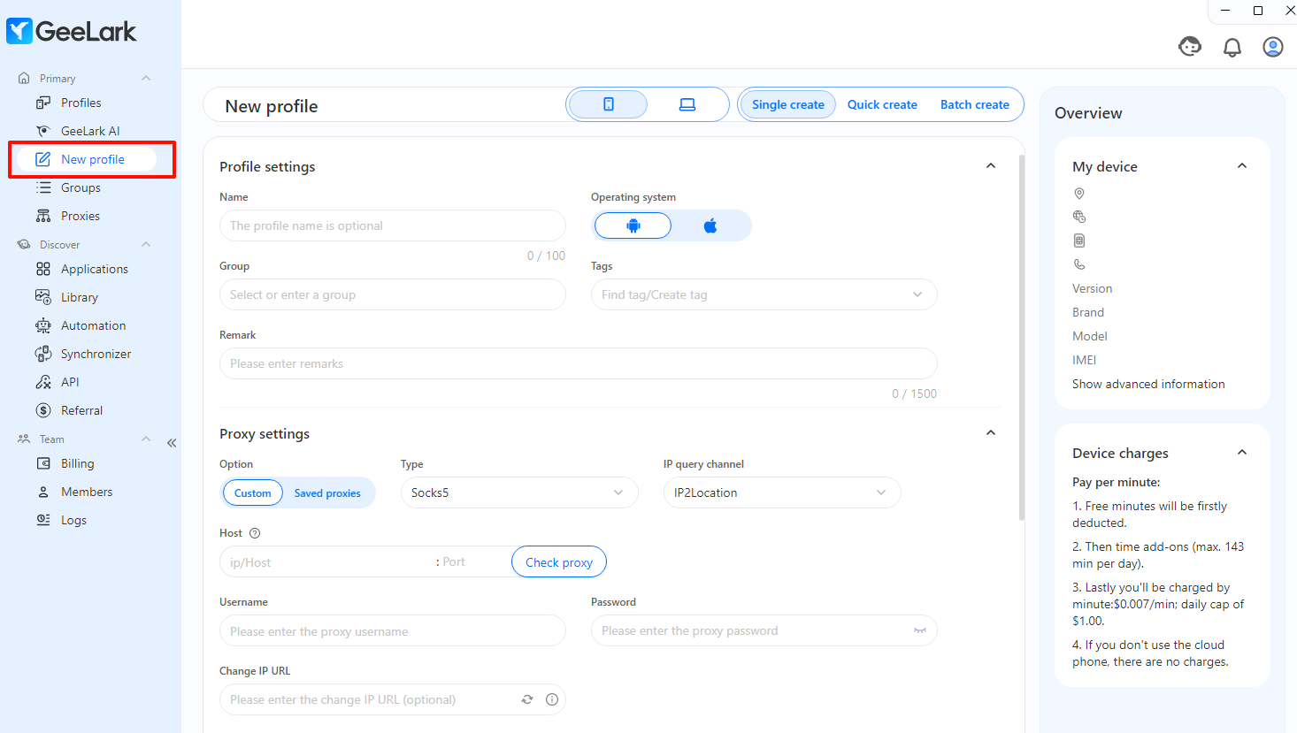Select Saved proxies option
This screenshot has height=733, width=1297.
point(327,492)
